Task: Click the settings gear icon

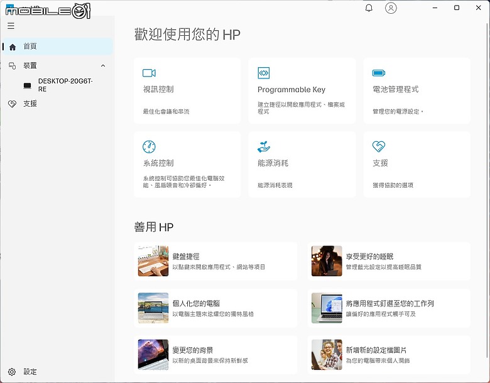Action: click(12, 372)
